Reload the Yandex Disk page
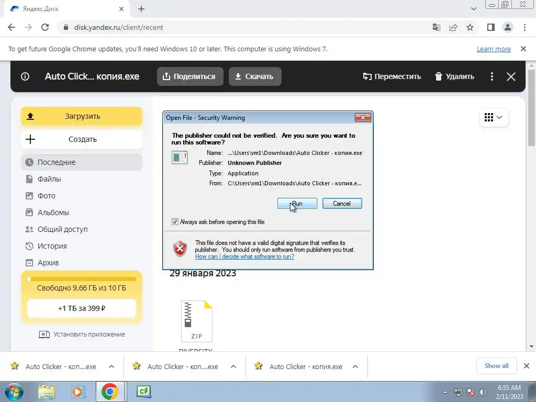The width and height of the screenshot is (536, 402). pyautogui.click(x=45, y=27)
